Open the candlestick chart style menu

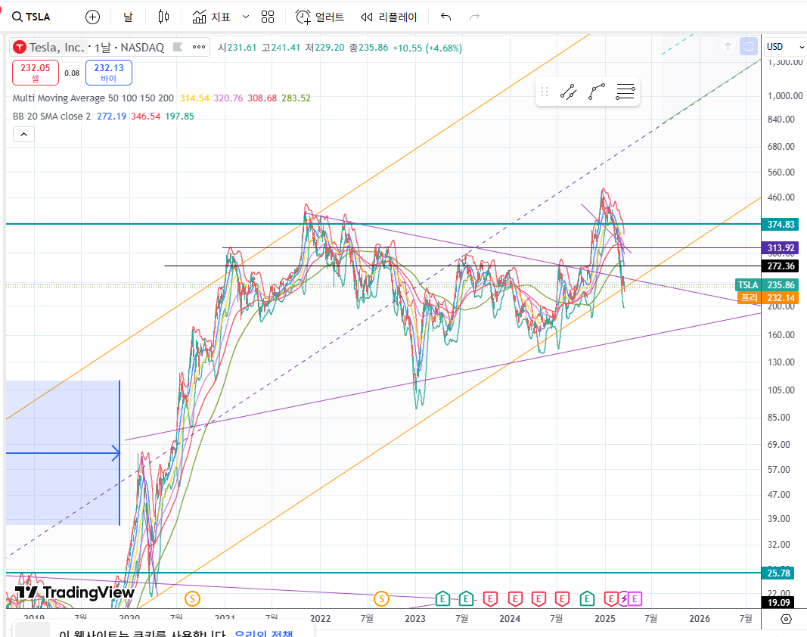tap(163, 17)
